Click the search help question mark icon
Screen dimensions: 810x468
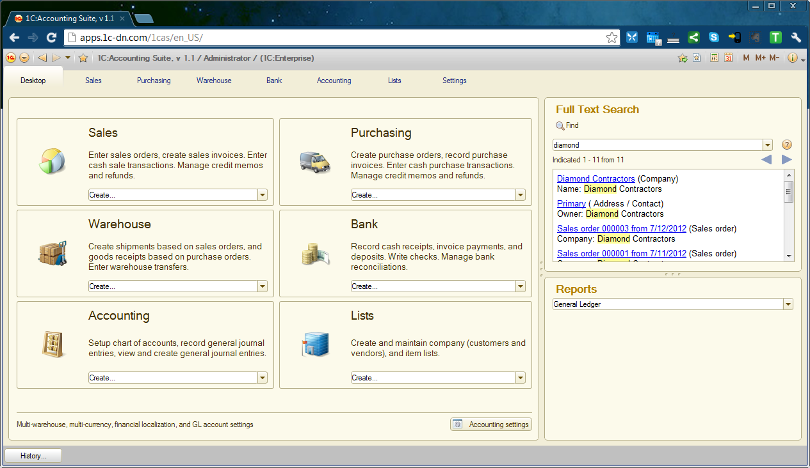point(788,145)
